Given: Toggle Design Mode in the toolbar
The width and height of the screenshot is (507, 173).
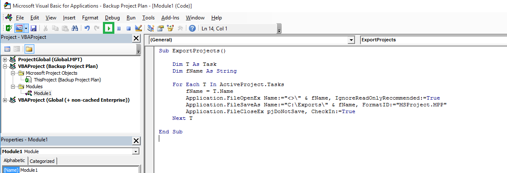Looking at the screenshot, I should 138,29.
